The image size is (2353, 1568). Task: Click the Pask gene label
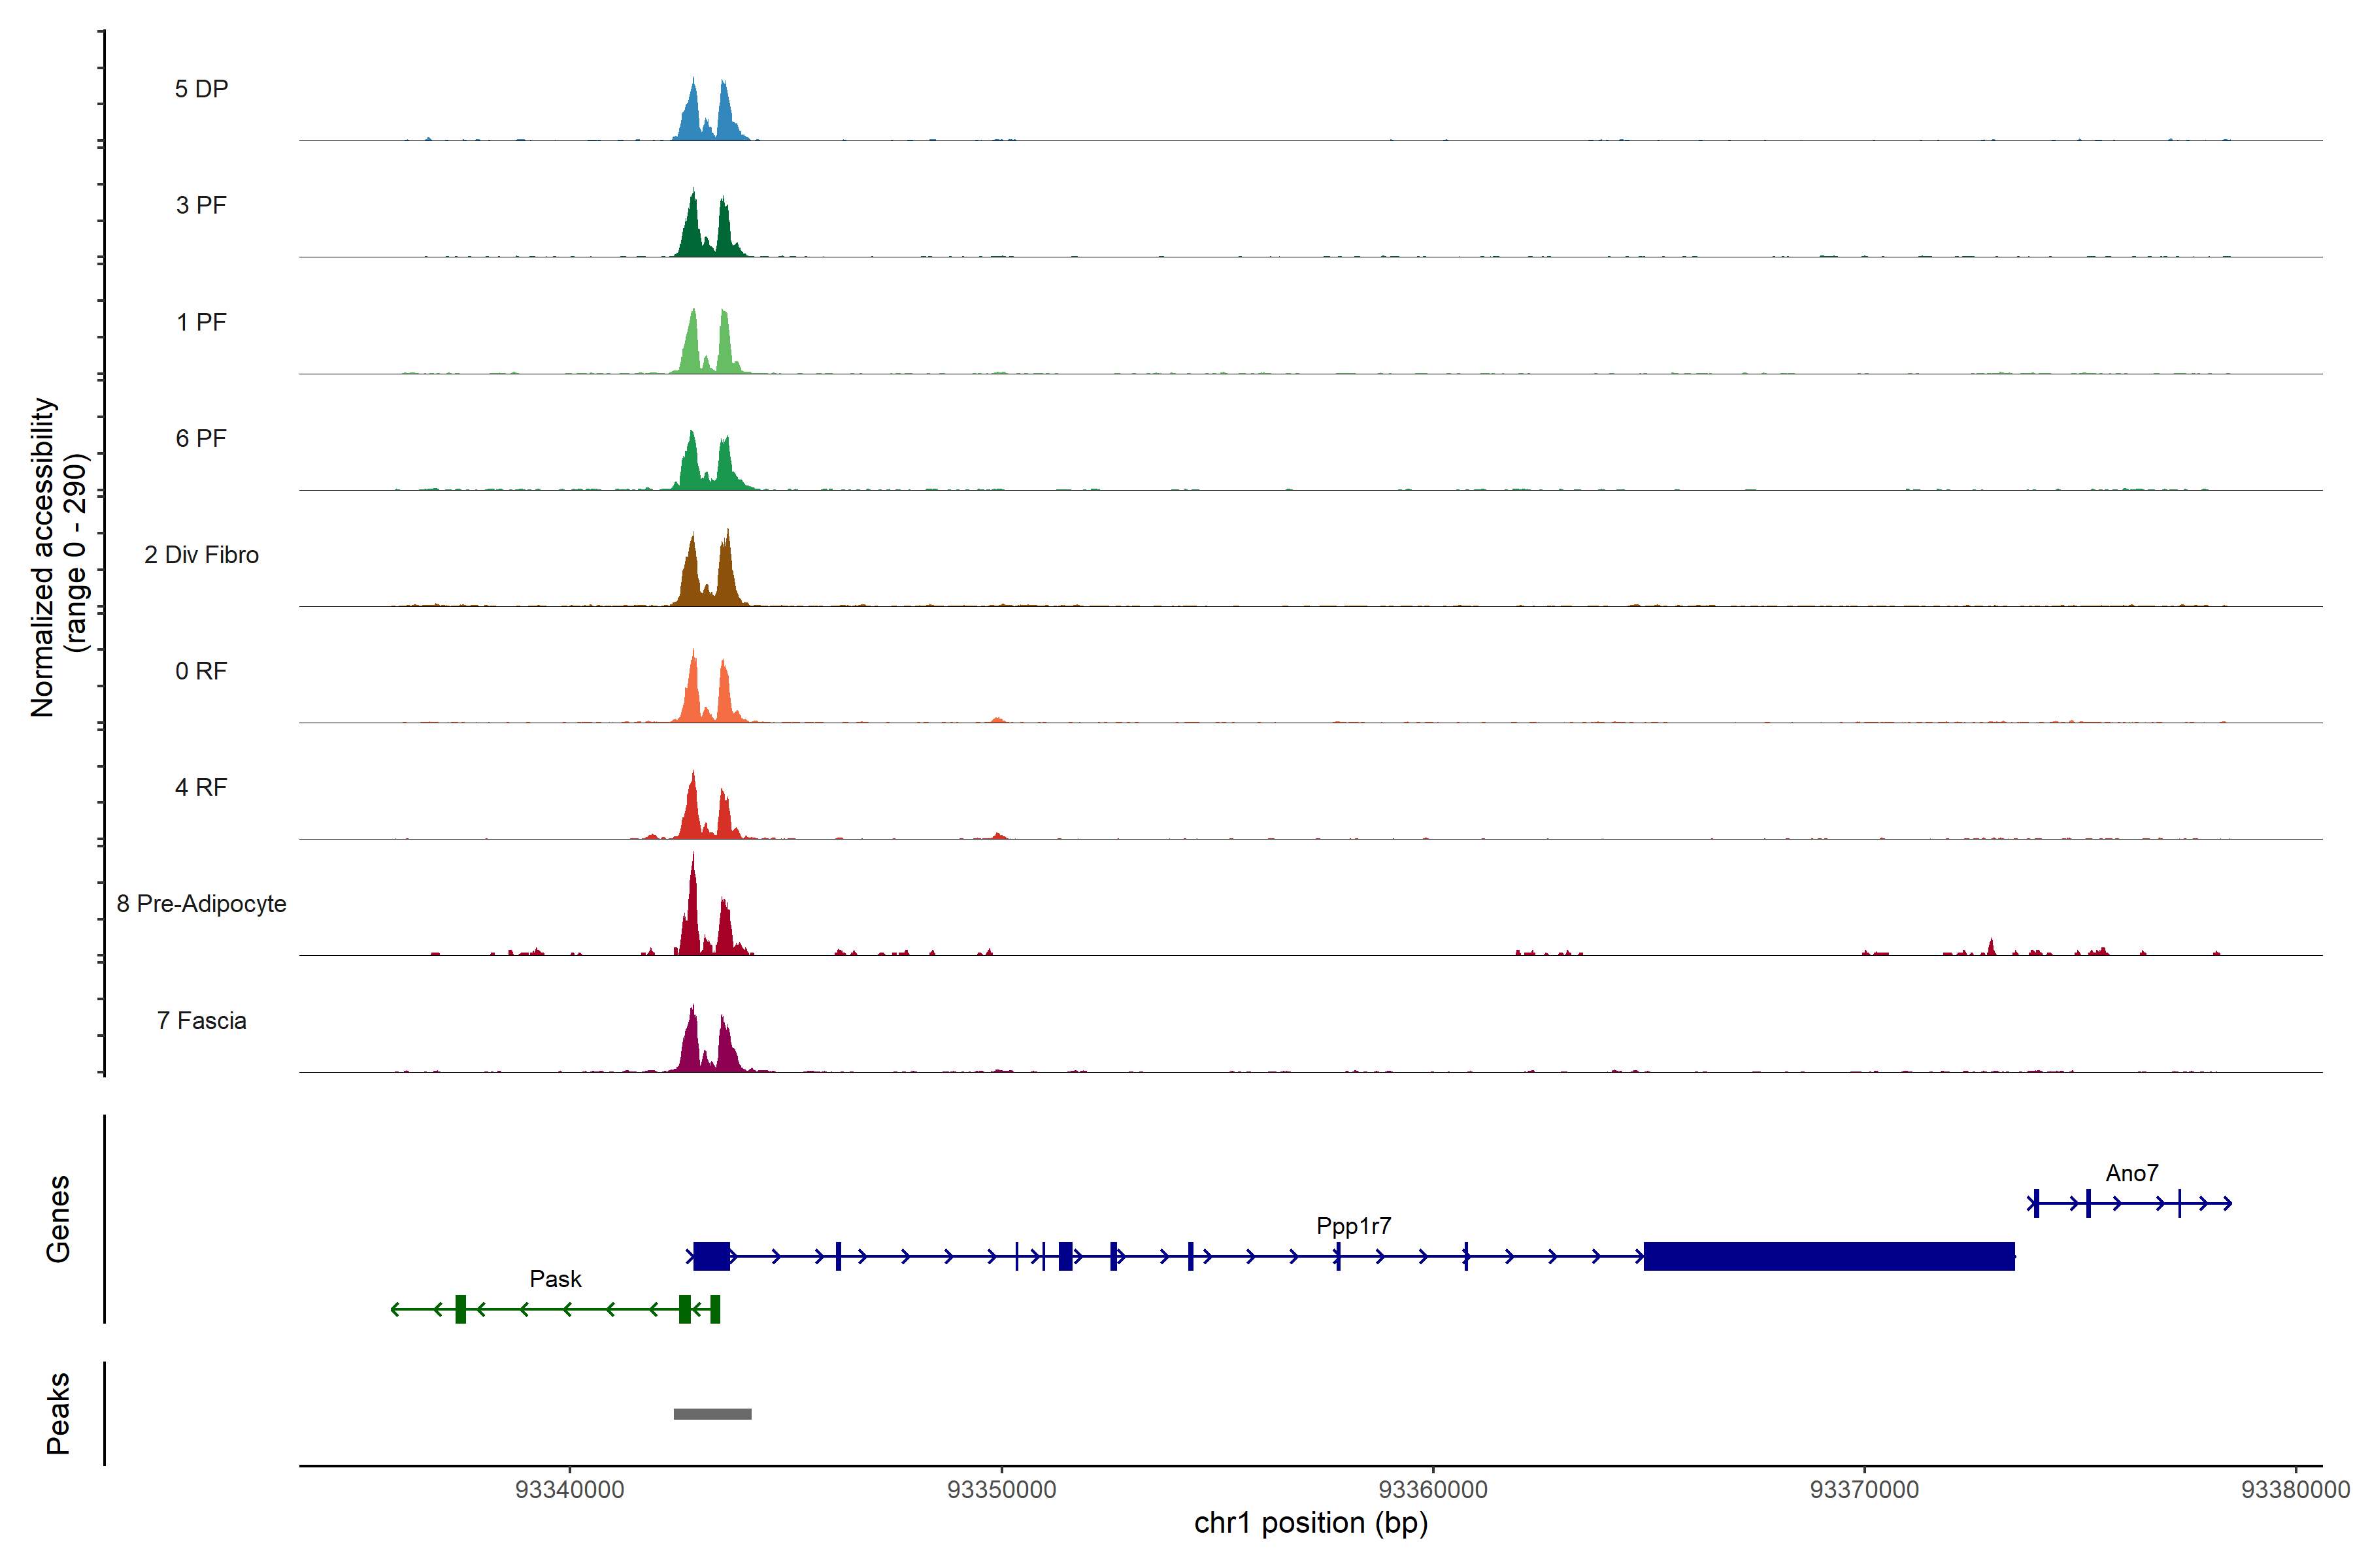tap(555, 1278)
